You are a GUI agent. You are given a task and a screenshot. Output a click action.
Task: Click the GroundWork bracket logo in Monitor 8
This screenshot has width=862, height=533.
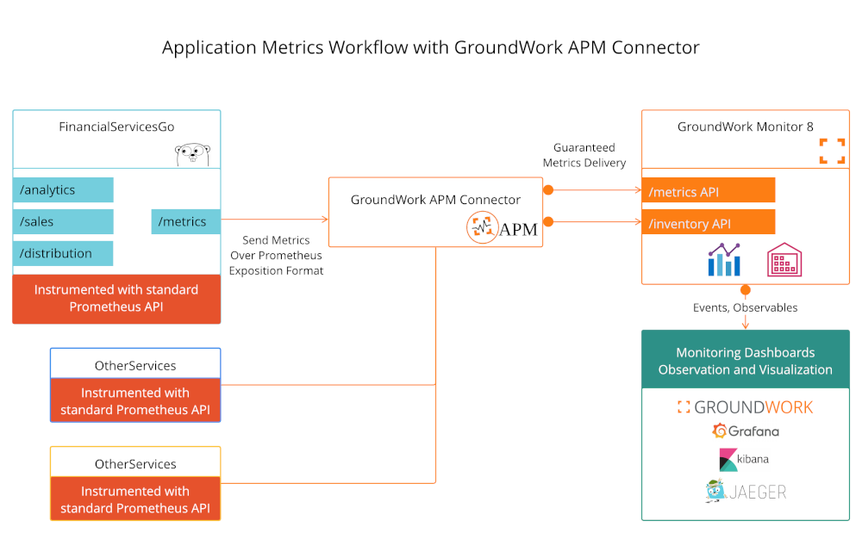point(832,151)
